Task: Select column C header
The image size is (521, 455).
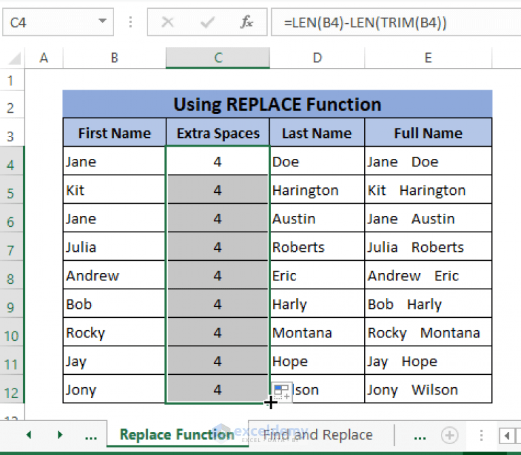Action: 218,58
